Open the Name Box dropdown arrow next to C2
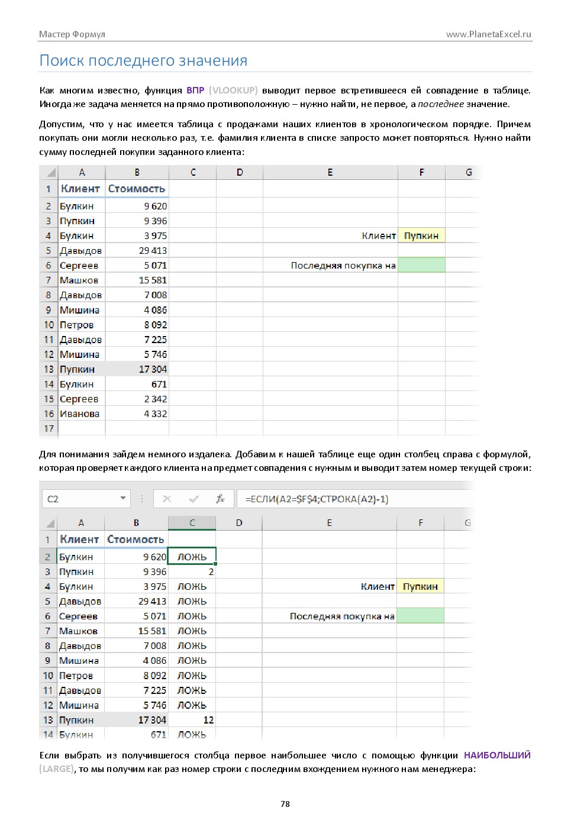The height and width of the screenshot is (830, 587). 122,498
